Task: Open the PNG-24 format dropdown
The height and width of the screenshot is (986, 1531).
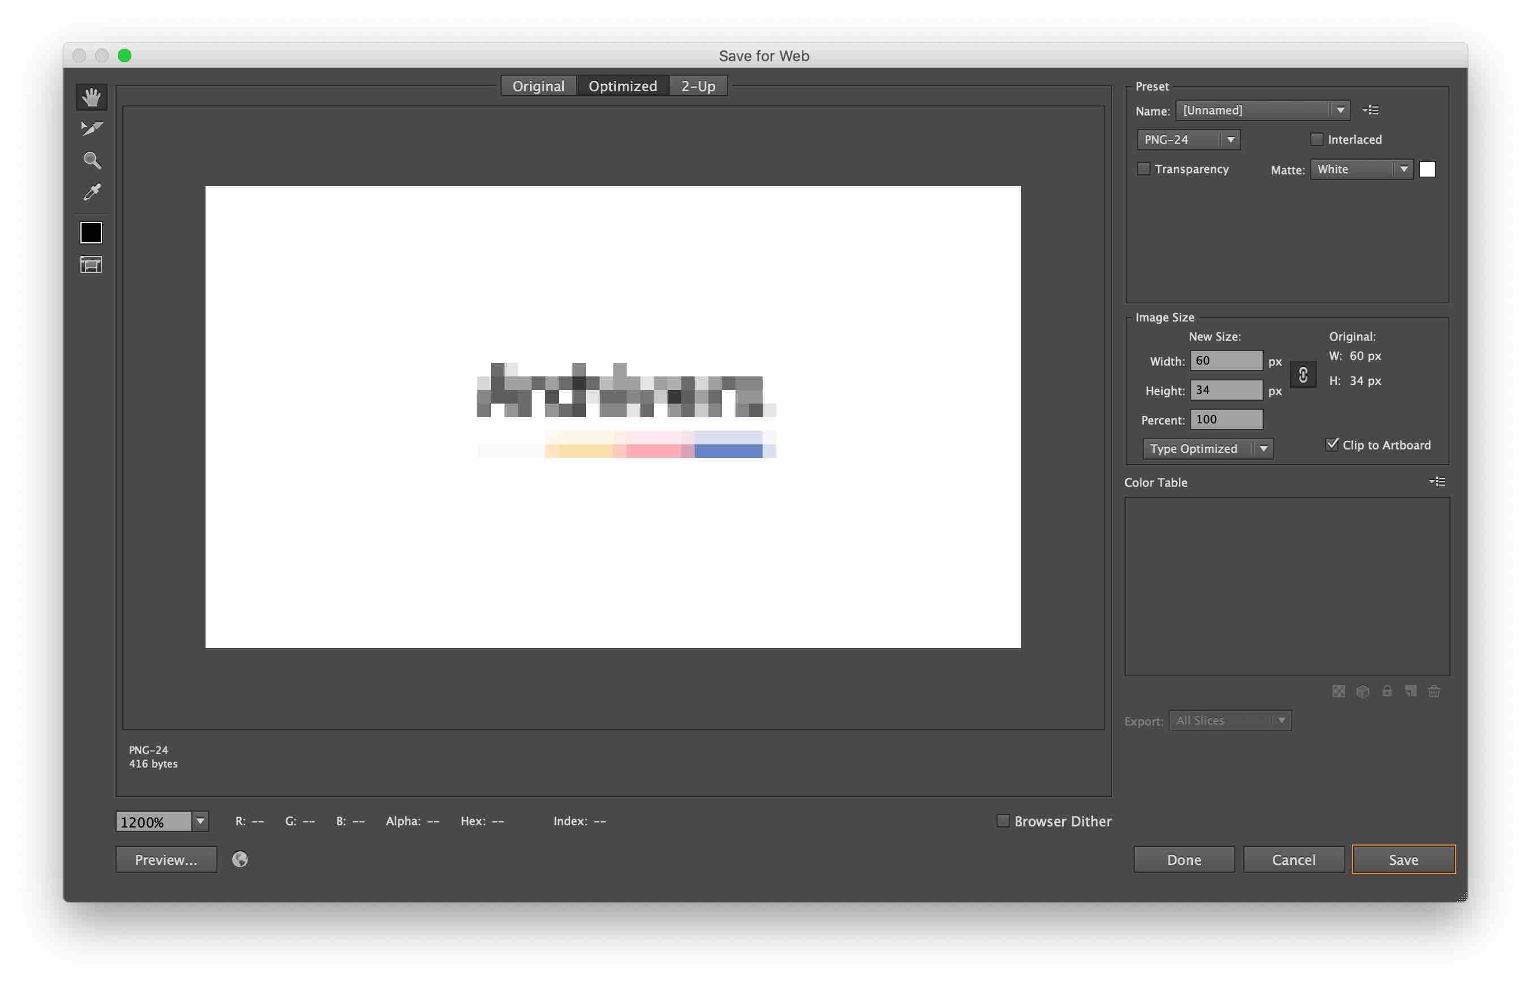Action: point(1188,140)
